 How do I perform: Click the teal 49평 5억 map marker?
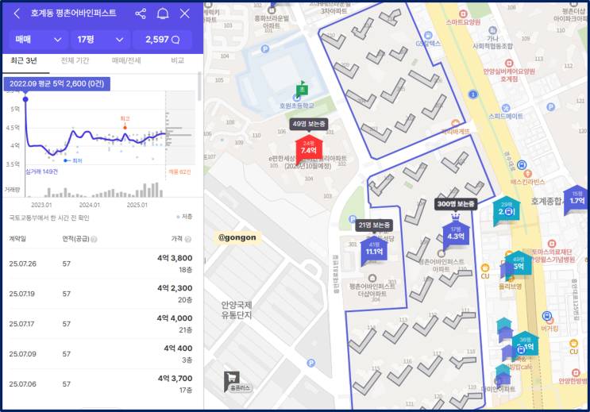(519, 264)
